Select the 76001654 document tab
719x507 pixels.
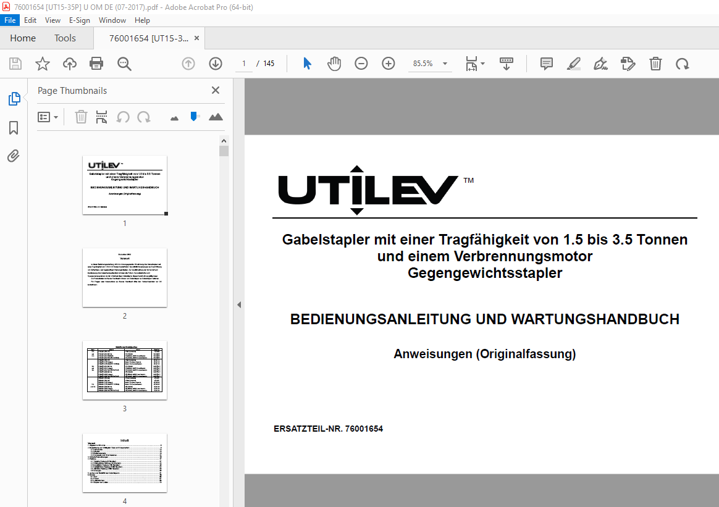click(149, 38)
